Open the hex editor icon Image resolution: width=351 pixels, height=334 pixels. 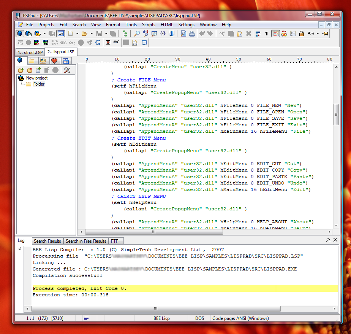point(135,43)
